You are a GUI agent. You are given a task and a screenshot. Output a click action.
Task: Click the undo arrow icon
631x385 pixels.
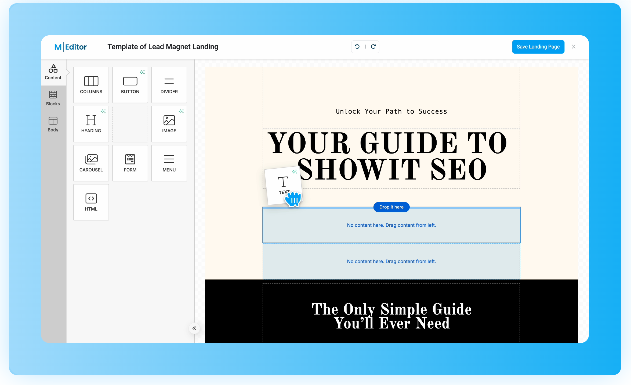(x=357, y=47)
